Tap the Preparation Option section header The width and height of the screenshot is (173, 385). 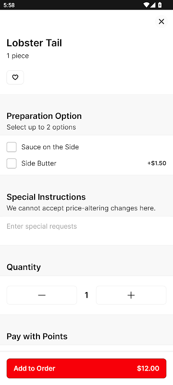44,116
